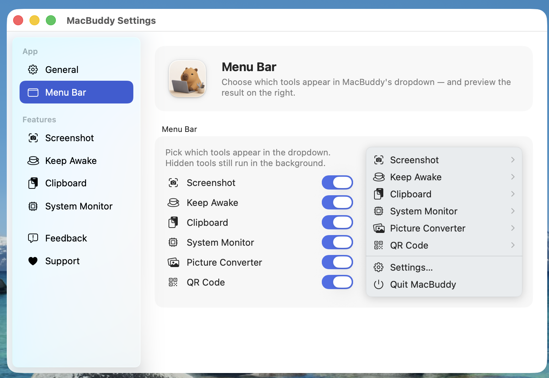
Task: Click the General gear icon in sidebar
Action: [33, 69]
